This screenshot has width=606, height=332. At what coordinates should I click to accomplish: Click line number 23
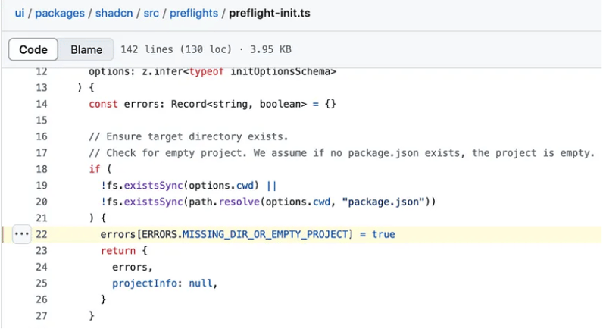click(x=42, y=251)
